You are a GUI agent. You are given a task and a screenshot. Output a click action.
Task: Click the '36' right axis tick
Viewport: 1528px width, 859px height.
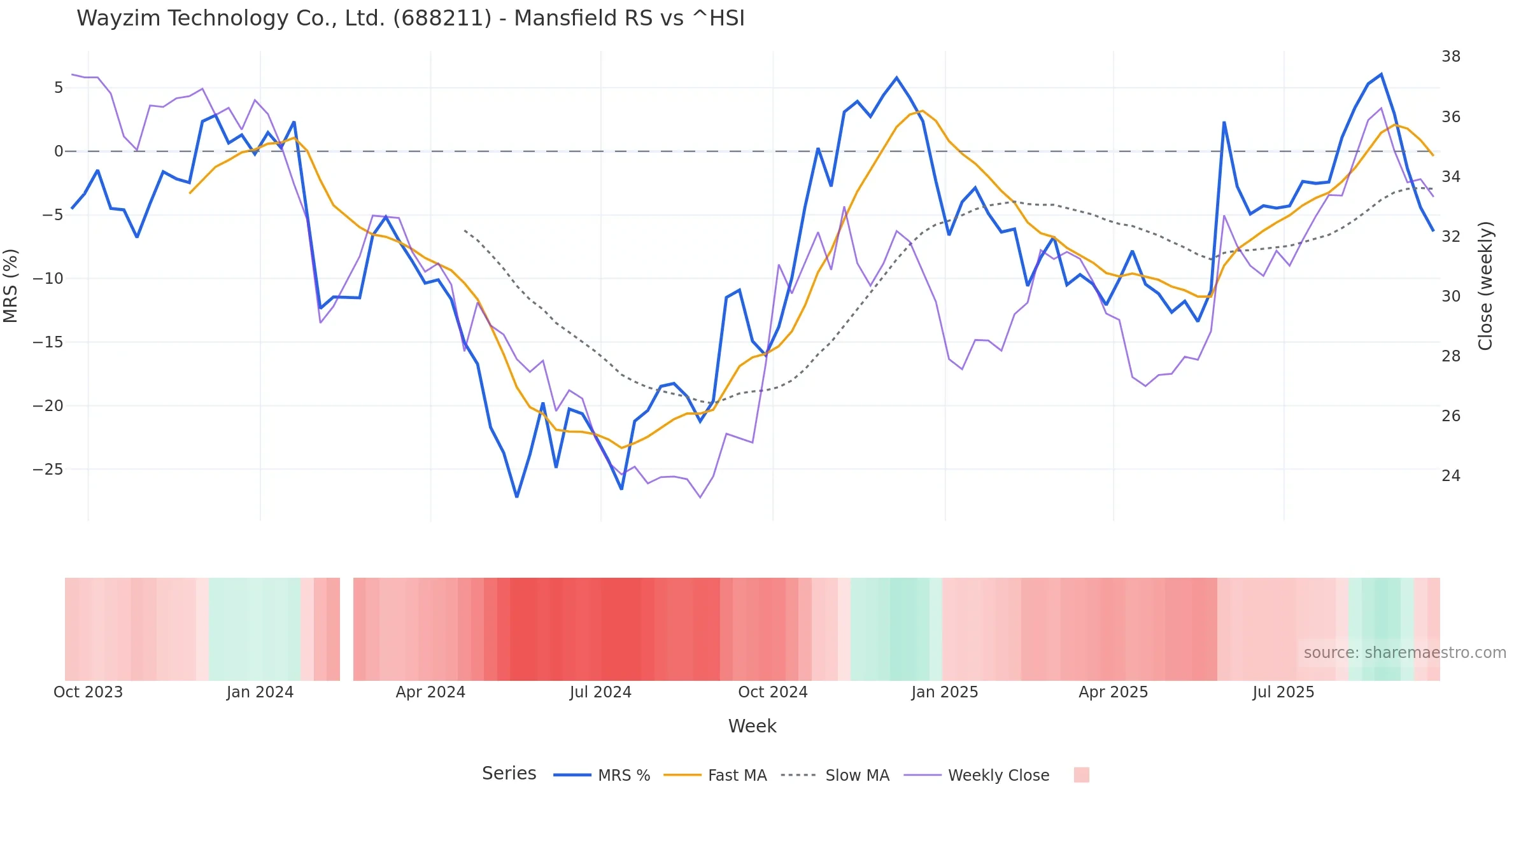coord(1451,117)
